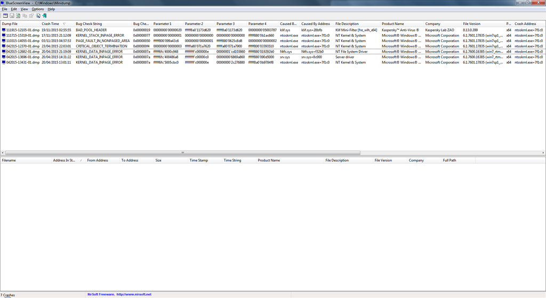
Task: Open the View menu
Action: click(24, 9)
